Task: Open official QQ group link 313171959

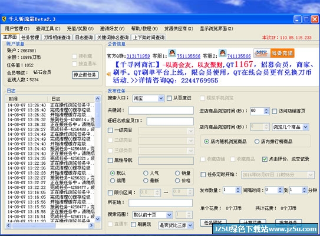Action: 138,56
